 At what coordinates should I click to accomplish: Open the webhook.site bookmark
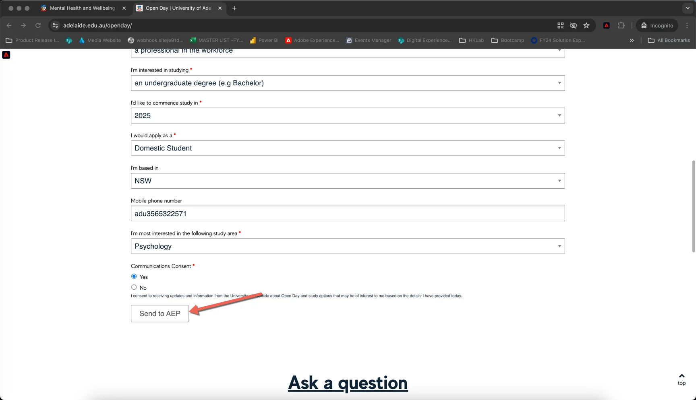155,40
